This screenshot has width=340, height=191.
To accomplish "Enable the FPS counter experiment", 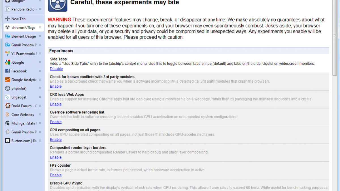I will point(56,175).
